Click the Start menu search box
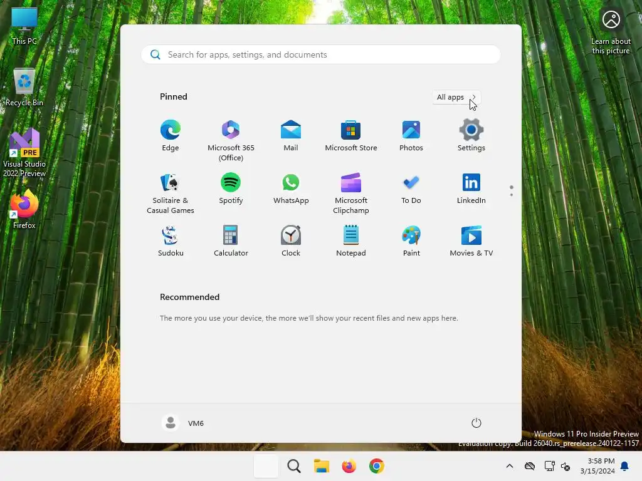642x481 pixels. click(x=320, y=55)
